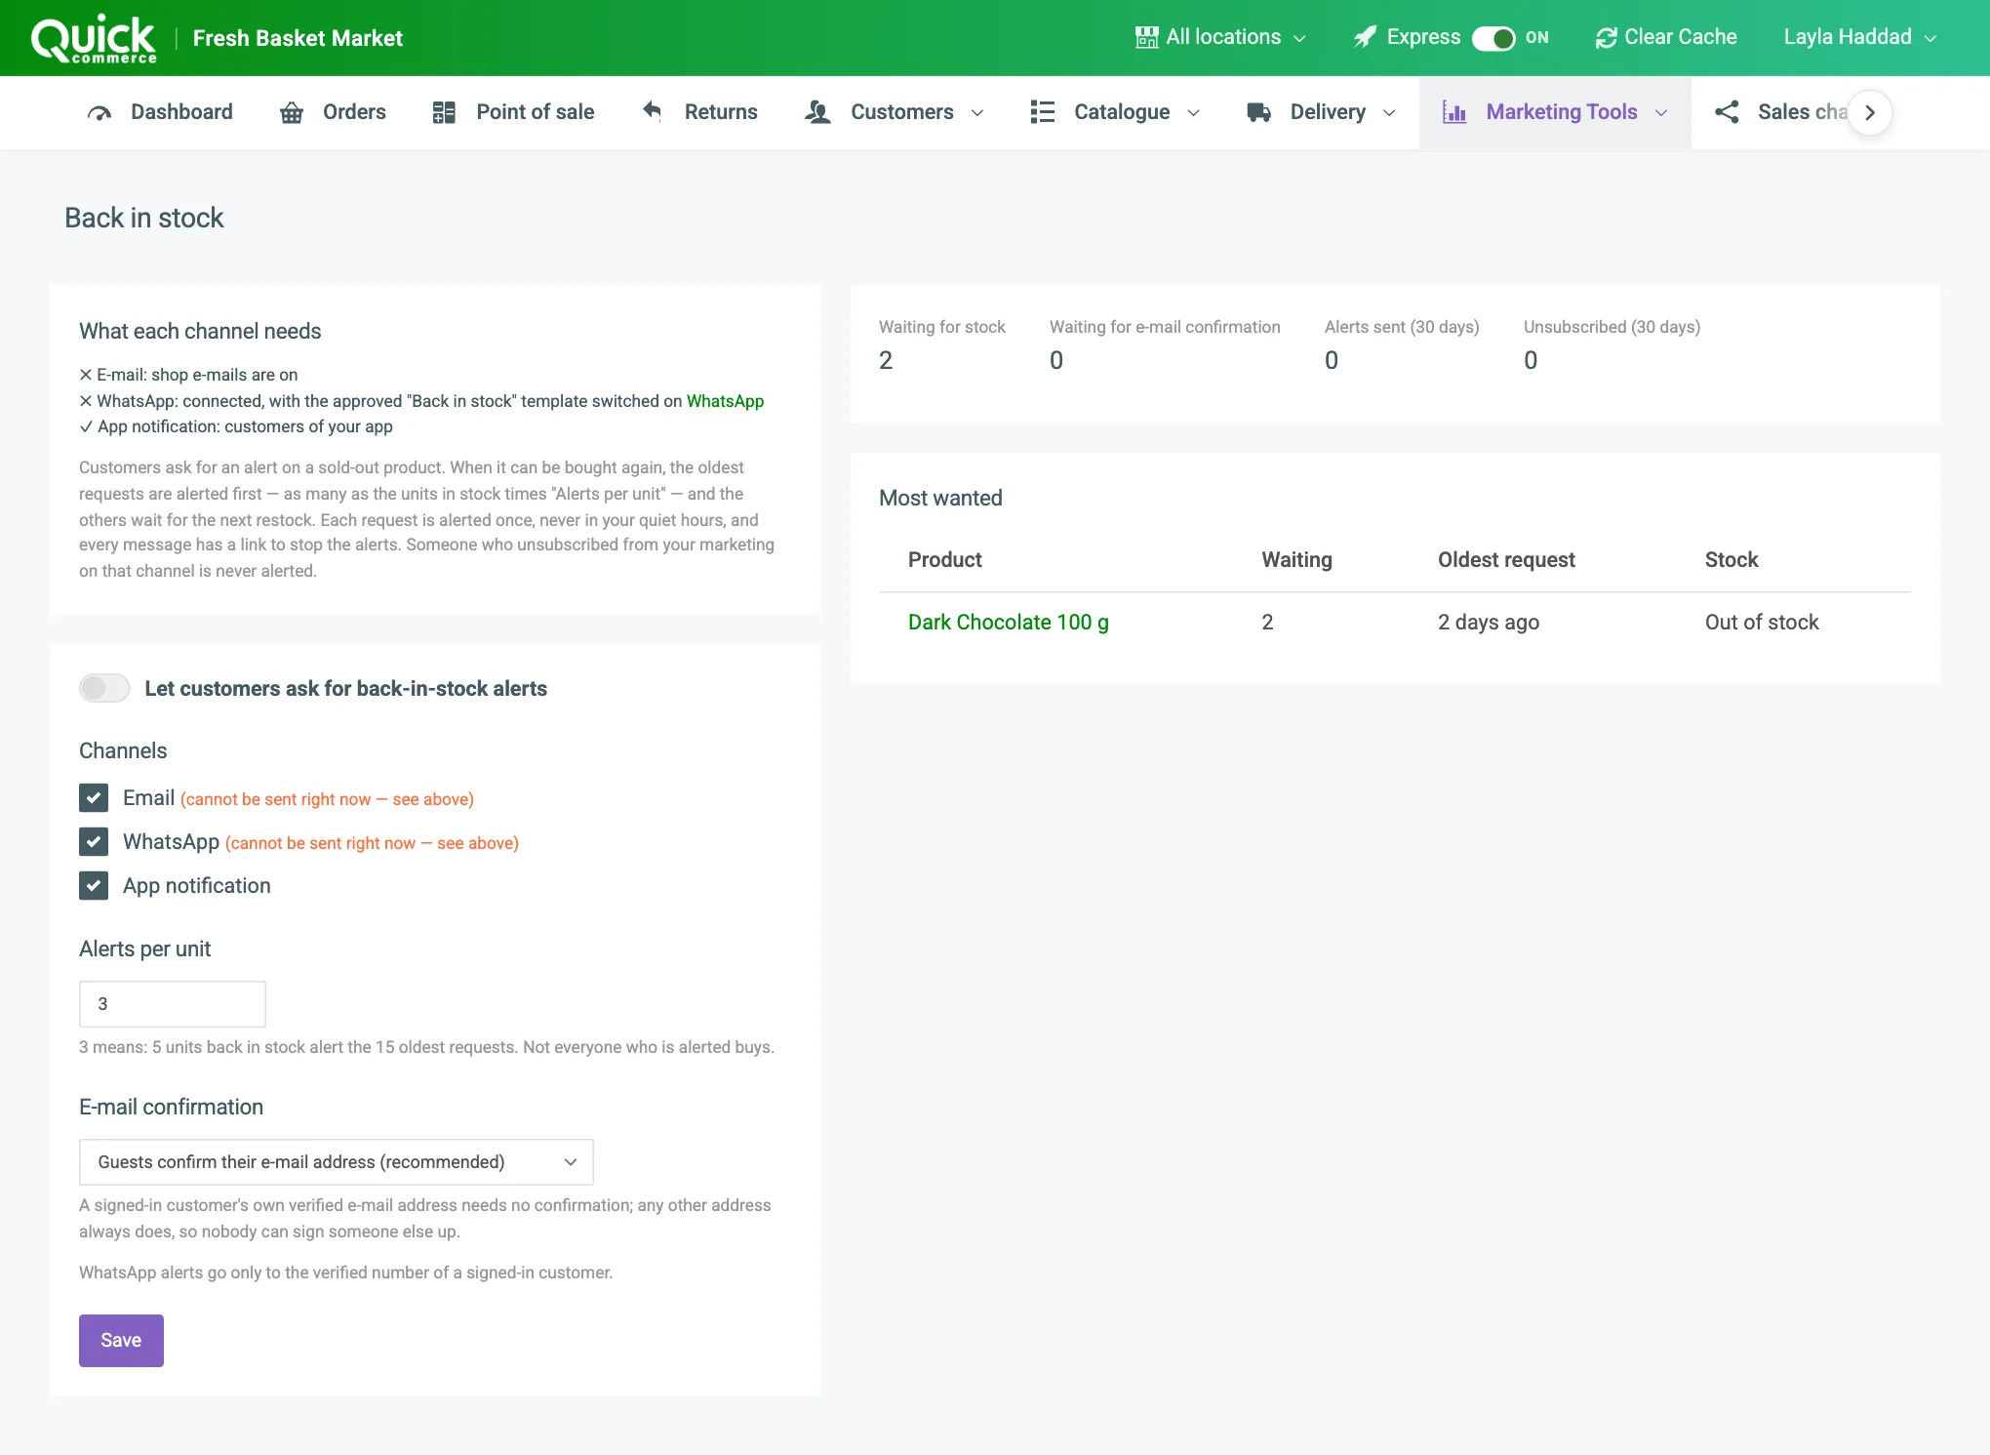
Task: Open the Orders page
Action: pyautogui.click(x=333, y=112)
